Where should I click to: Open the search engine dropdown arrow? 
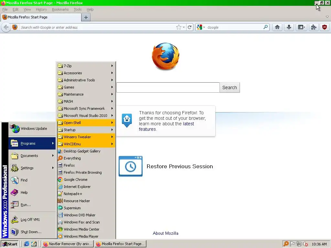[204, 27]
